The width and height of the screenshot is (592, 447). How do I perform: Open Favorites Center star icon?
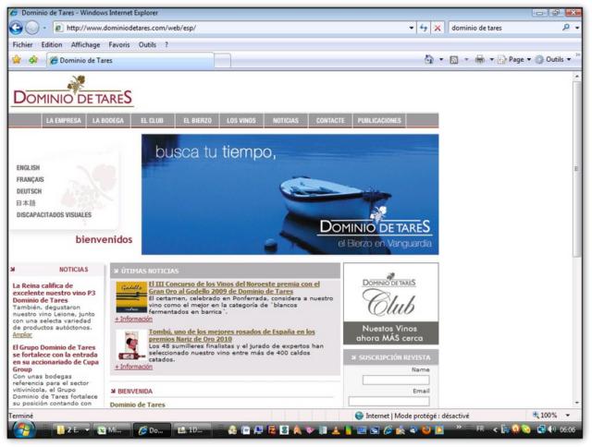[17, 59]
